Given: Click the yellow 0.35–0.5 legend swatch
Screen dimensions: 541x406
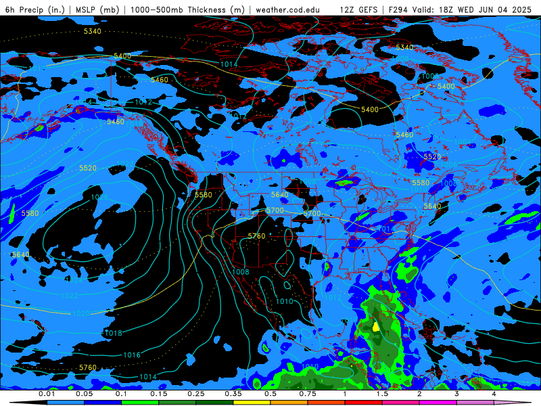Looking at the screenshot, I should pyautogui.click(x=252, y=403).
